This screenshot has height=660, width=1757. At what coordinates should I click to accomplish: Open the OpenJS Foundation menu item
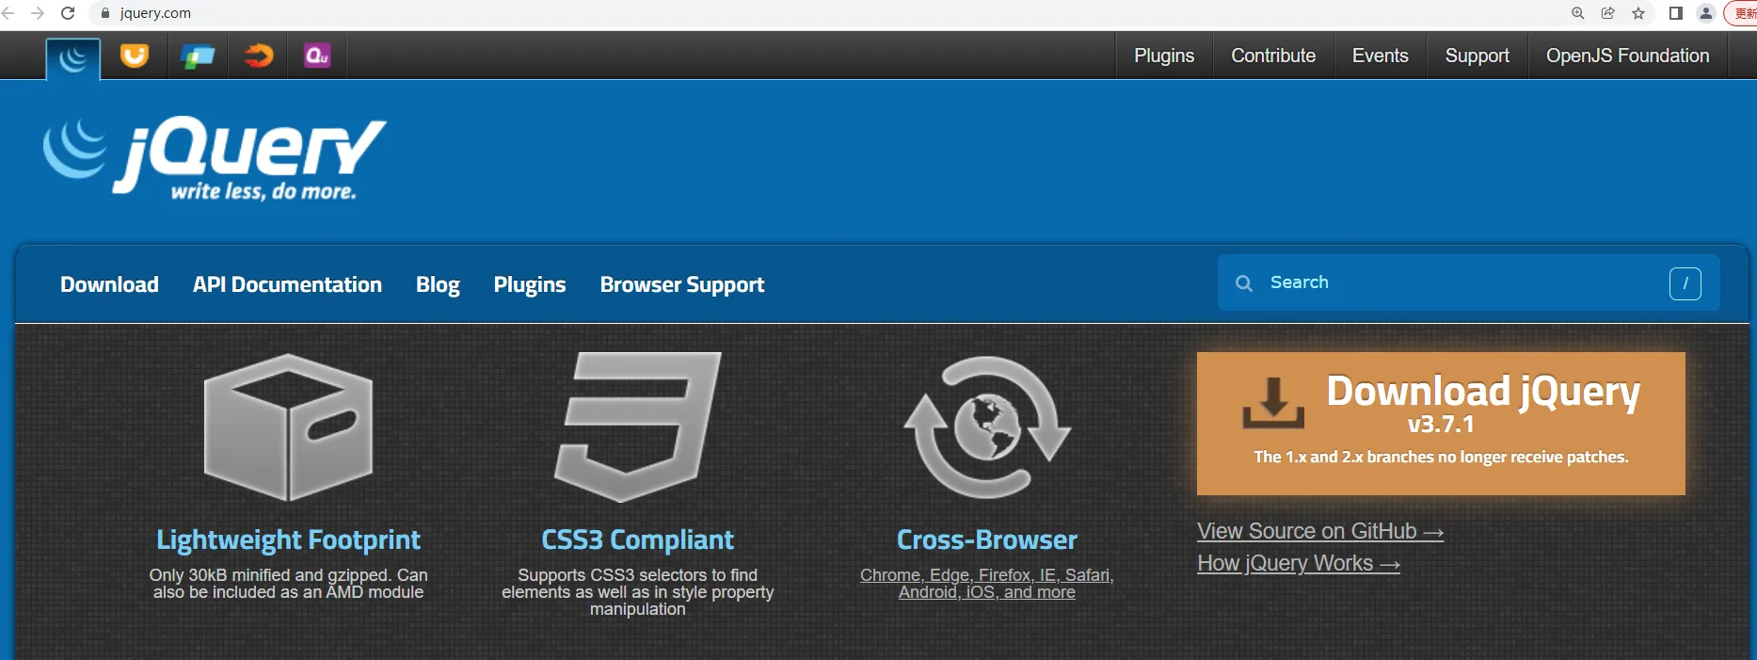pos(1628,56)
